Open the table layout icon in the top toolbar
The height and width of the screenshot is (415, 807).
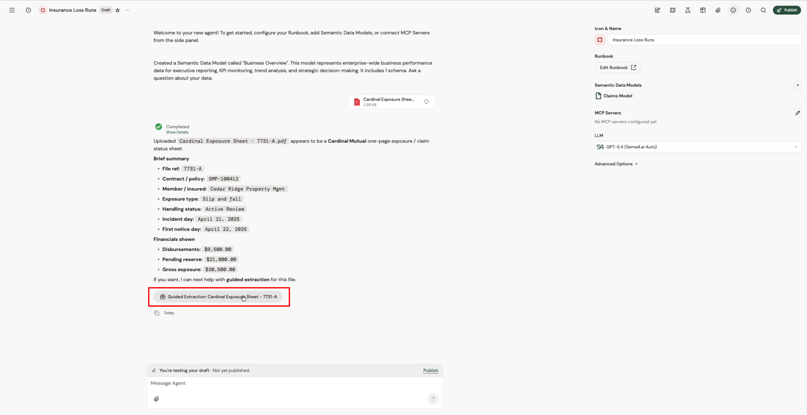703,10
